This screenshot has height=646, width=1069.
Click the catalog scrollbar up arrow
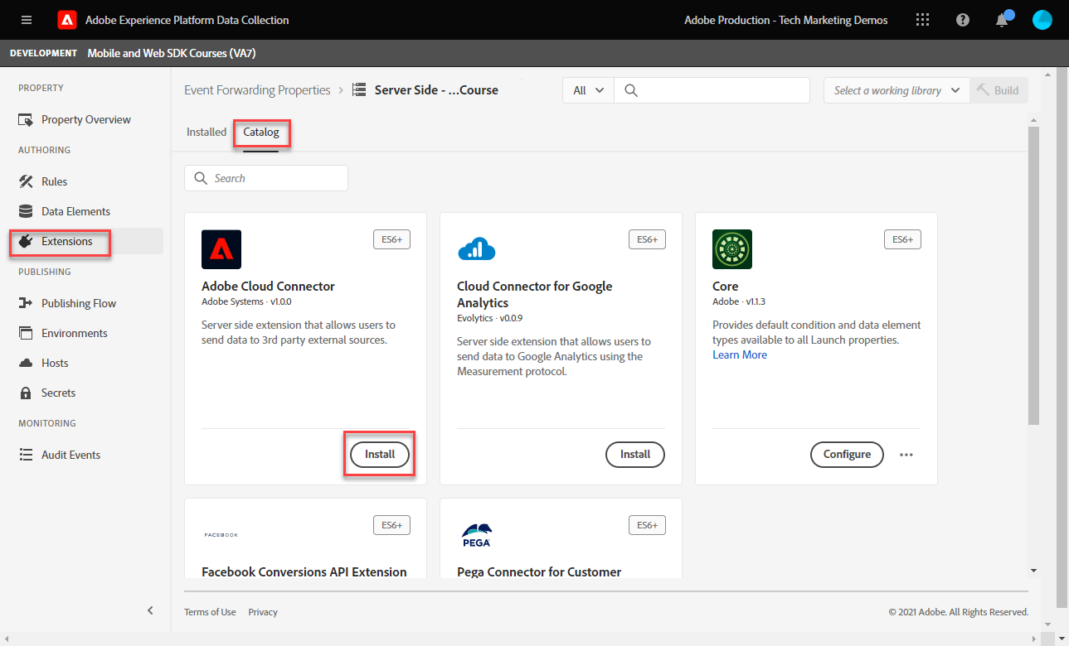coord(1033,120)
